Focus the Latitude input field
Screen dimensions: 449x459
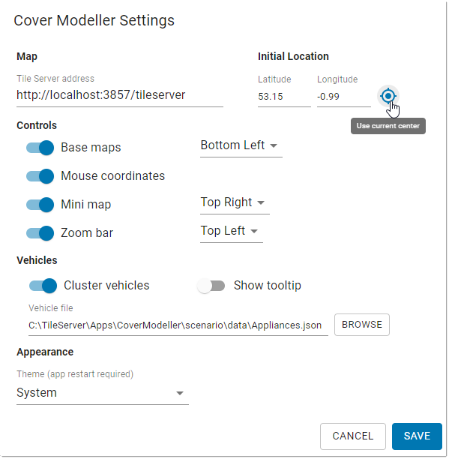pyautogui.click(x=284, y=97)
